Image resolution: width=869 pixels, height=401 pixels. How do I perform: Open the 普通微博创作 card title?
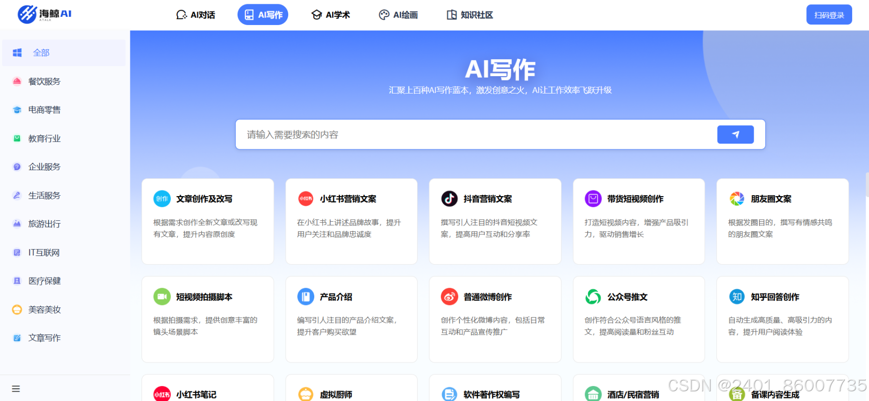point(488,297)
